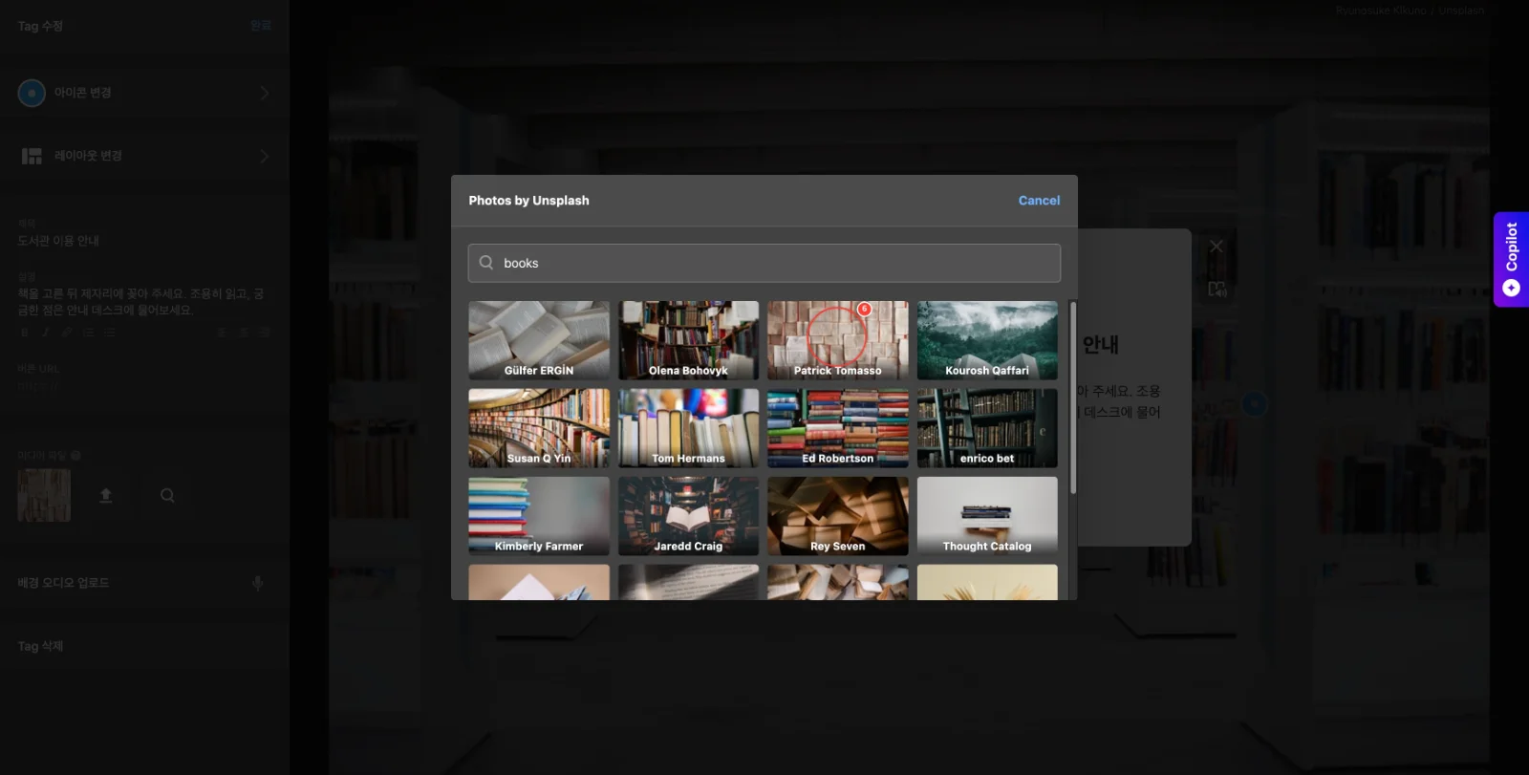Click the Unsplash results scrollbar
Viewport: 1529px width, 775px height.
1072,398
